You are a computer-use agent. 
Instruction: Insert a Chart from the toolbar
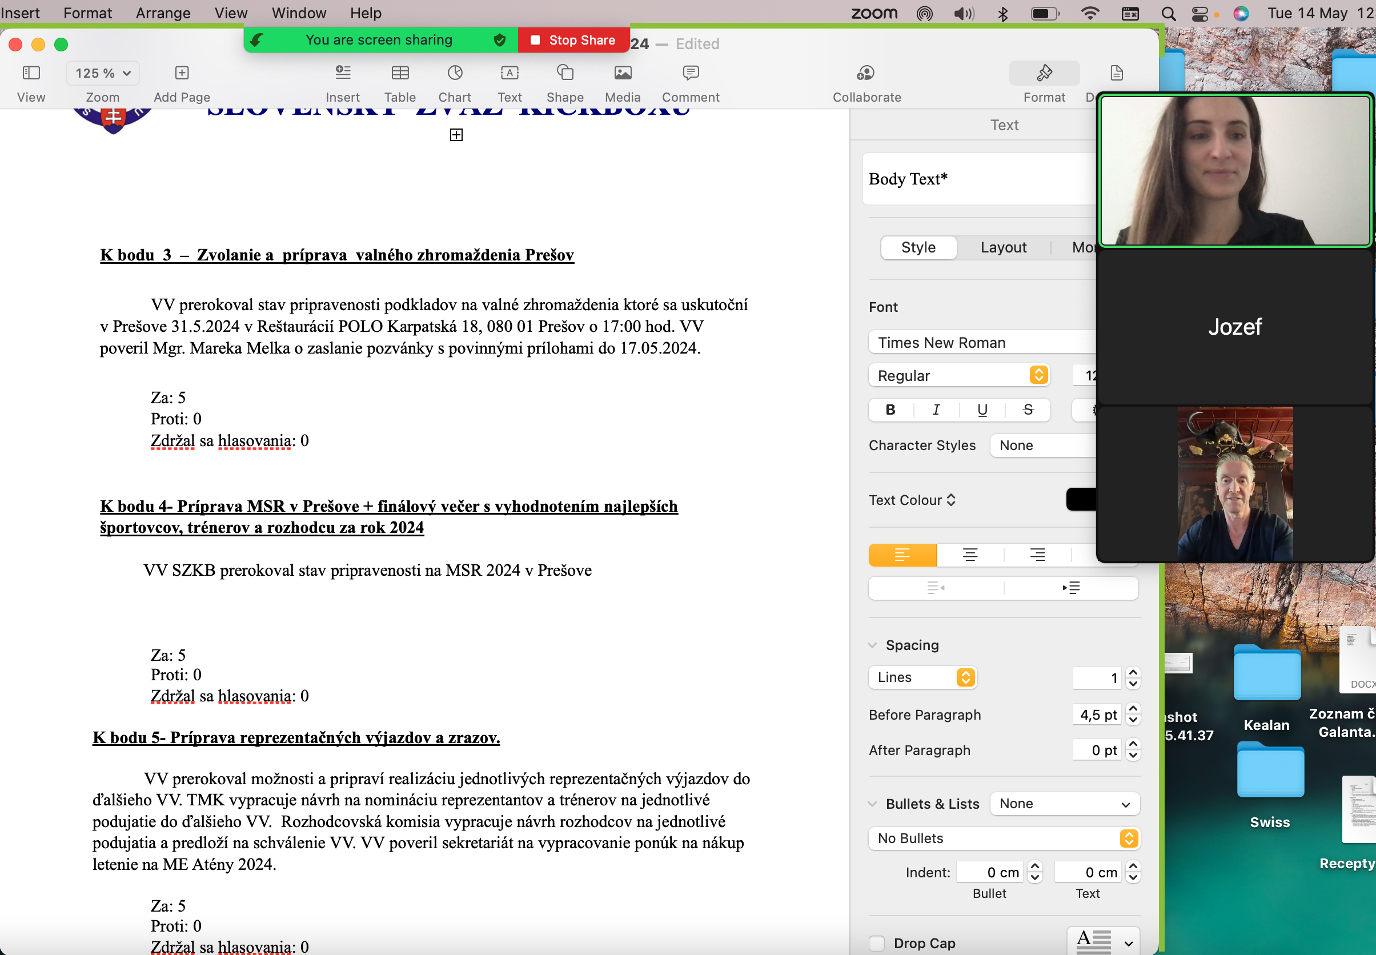click(x=455, y=73)
